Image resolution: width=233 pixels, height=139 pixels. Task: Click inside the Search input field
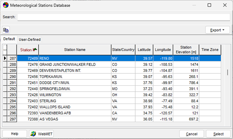[x=124, y=17]
